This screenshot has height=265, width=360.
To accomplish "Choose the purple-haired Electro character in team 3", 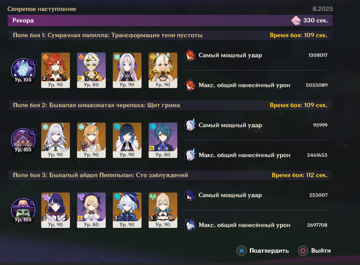I will 55,210.
